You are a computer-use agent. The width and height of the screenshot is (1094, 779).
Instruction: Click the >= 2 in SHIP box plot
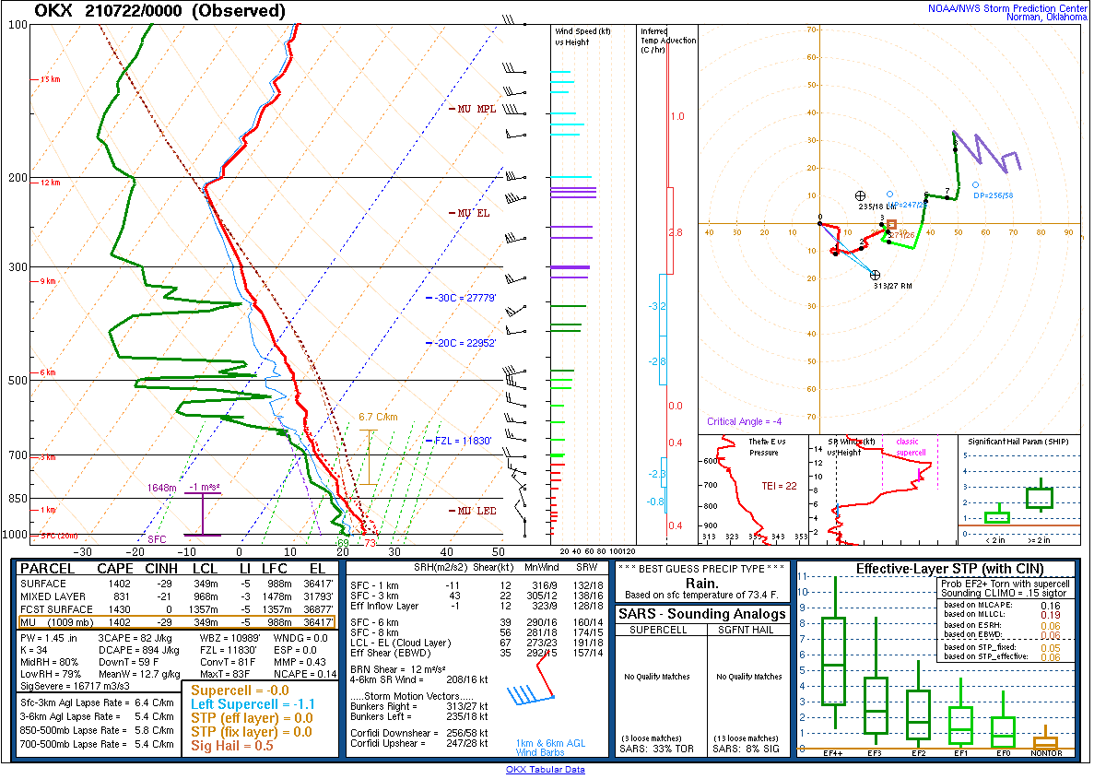1040,497
